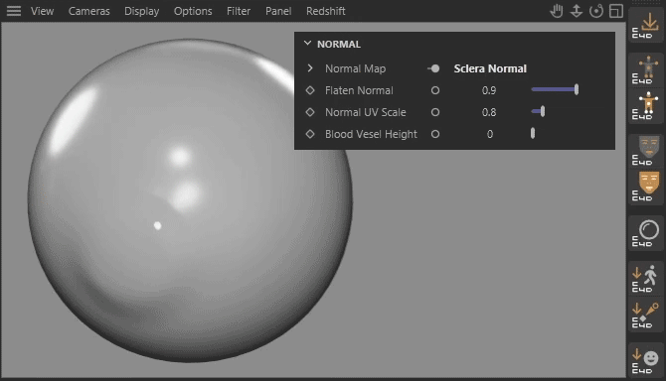Screen dimensions: 666x381
Task: Select the E4D running figure icon
Action: coord(645,279)
